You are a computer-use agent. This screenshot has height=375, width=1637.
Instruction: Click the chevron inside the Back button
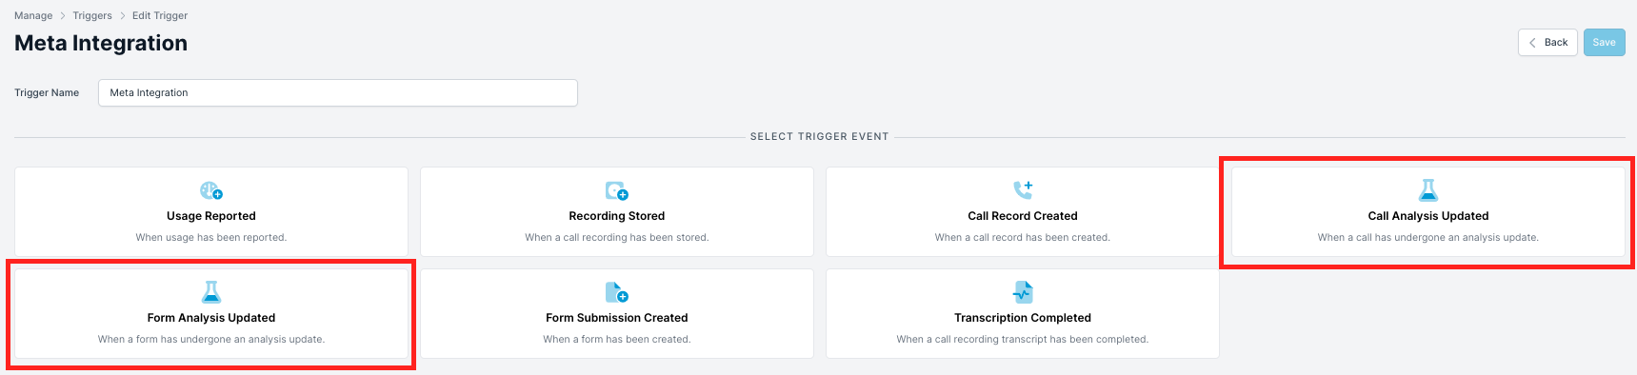(x=1532, y=43)
